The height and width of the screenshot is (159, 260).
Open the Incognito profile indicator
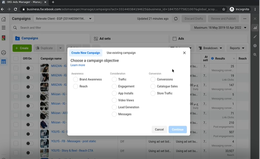[239, 9]
